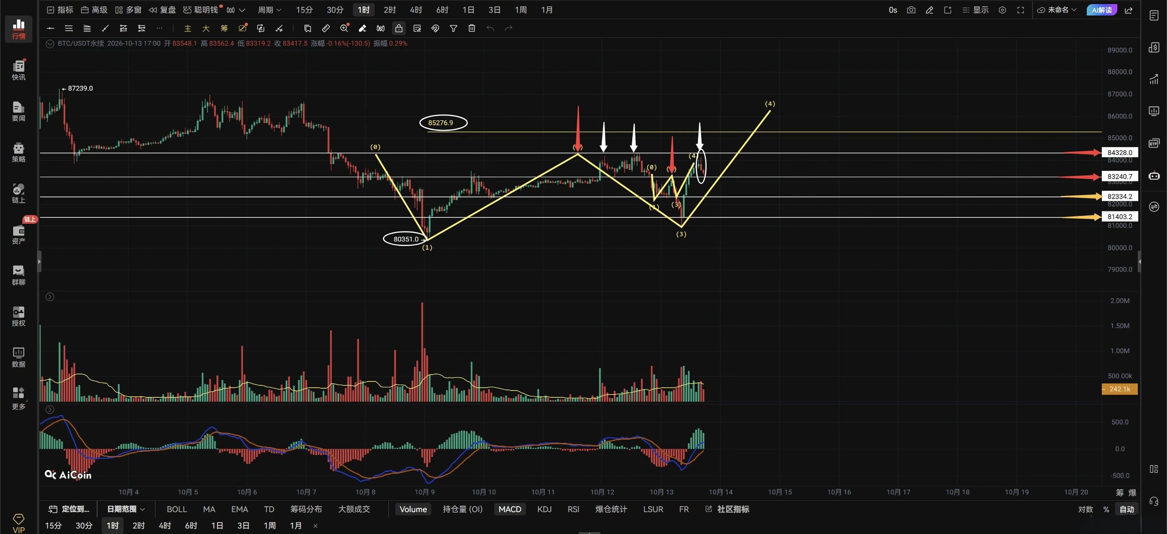Open the 行情 market sidebar icon
Image resolution: width=1167 pixels, height=534 pixels.
(x=19, y=29)
